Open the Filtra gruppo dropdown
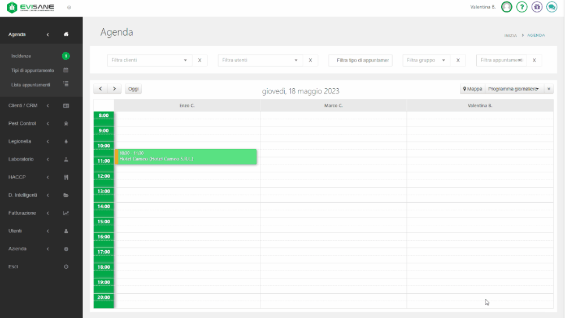Image resolution: width=565 pixels, height=318 pixels. [x=427, y=60]
